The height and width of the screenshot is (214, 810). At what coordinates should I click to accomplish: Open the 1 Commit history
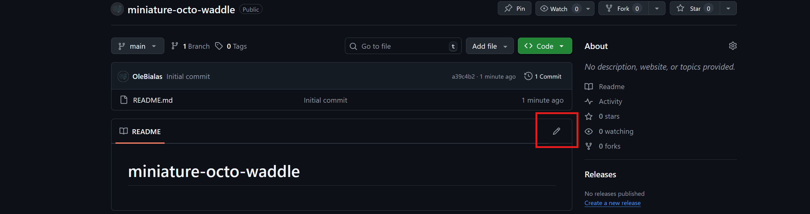point(543,76)
